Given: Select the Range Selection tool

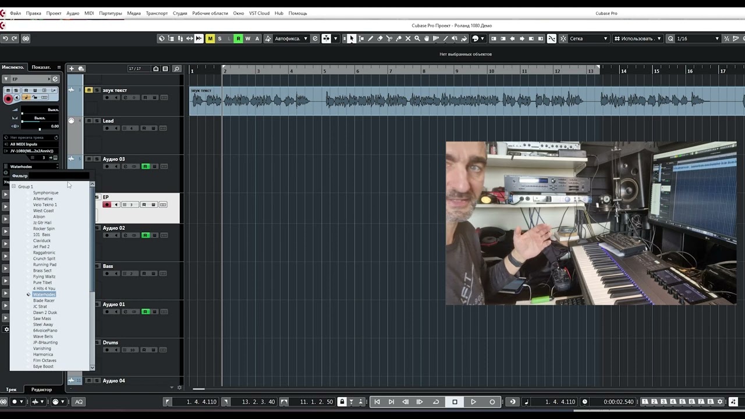Looking at the screenshot, I should (361, 38).
